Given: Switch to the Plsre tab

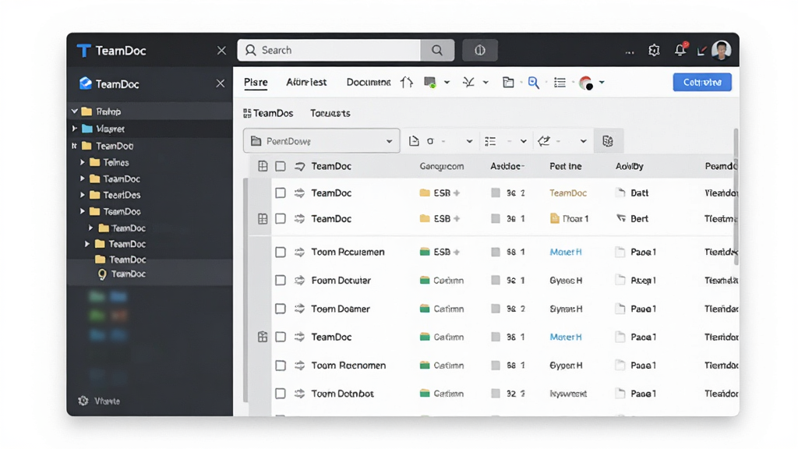Looking at the screenshot, I should 256,82.
